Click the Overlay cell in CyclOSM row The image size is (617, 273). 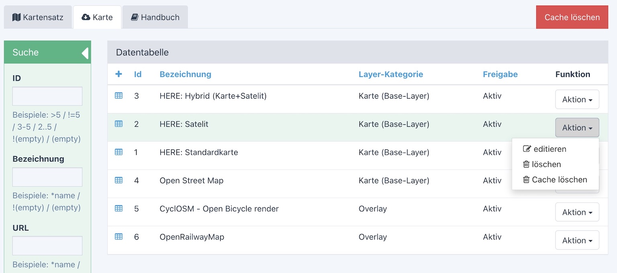click(x=373, y=208)
